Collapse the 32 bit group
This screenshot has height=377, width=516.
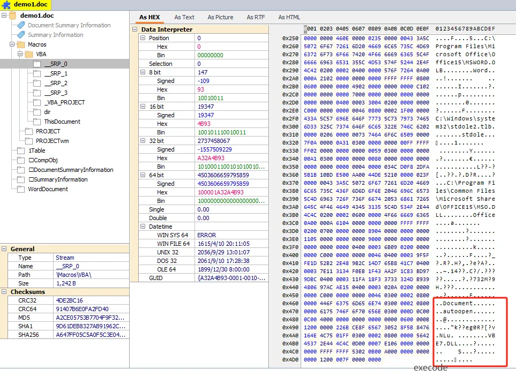[x=143, y=141]
